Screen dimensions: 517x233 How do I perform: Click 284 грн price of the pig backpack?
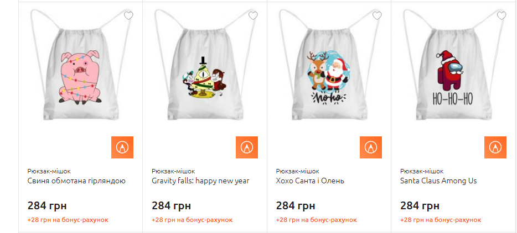click(x=47, y=206)
